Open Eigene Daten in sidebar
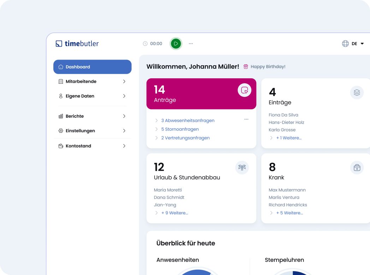Image resolution: width=370 pixels, height=275 pixels. point(80,96)
